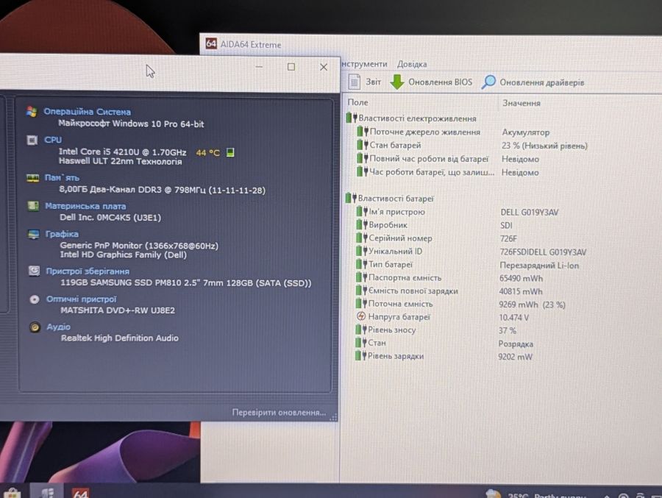The image size is (662, 498).
Task: Click the monitor icon beside Графіка
Action: click(33, 234)
